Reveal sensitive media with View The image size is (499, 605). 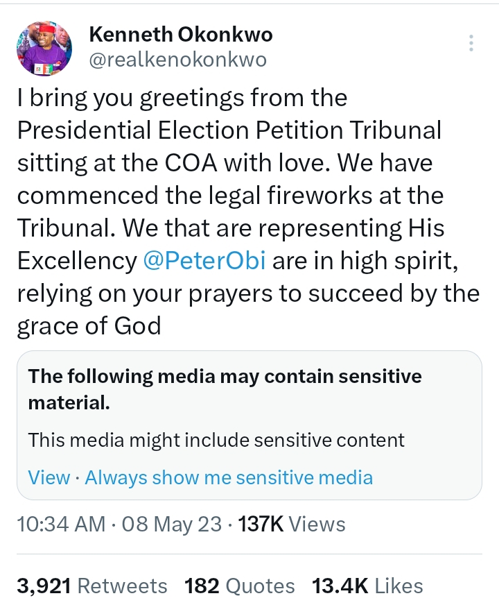click(49, 477)
